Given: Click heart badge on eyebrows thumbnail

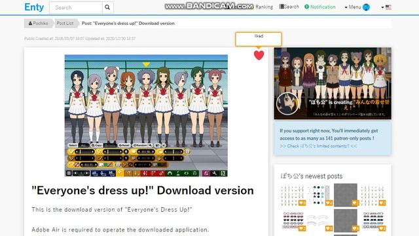Looking at the screenshot, I should 329,229.
